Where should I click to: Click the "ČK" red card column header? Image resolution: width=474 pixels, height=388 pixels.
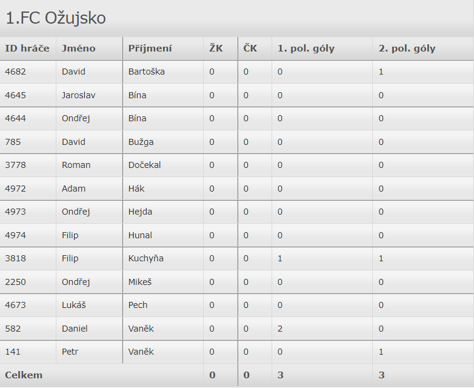click(x=250, y=48)
